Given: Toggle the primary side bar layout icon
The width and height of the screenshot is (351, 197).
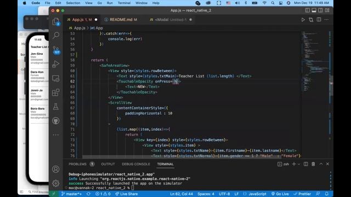Looking at the screenshot, I should tap(307, 10).
